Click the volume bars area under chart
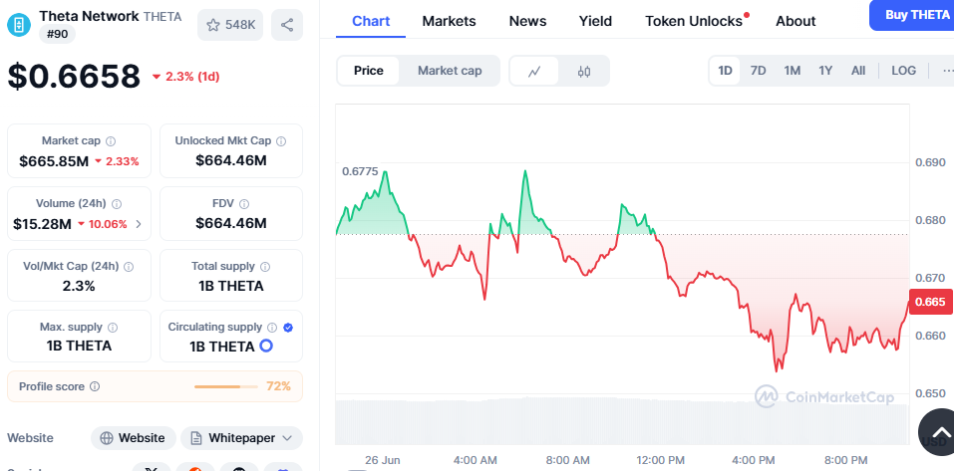Viewport: 954px width, 471px height. pos(622,420)
